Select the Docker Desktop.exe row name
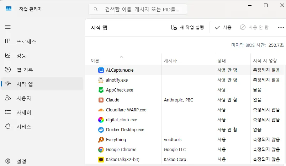This screenshot has width=286, height=166. click(125, 129)
